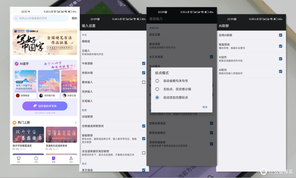Toggle 极简语音模式 checkbox in the dimmed 语音输入 screen
This screenshot has height=178, width=296.
point(211,133)
